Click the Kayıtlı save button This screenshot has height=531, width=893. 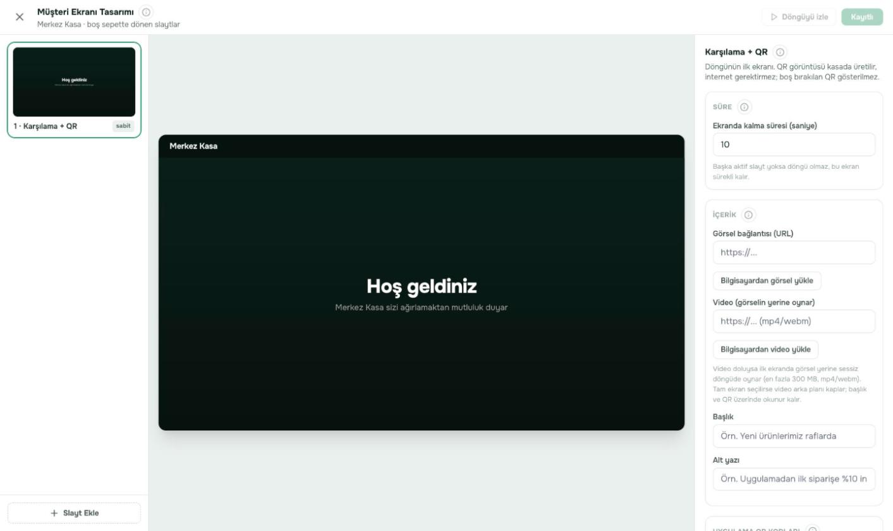click(x=862, y=17)
